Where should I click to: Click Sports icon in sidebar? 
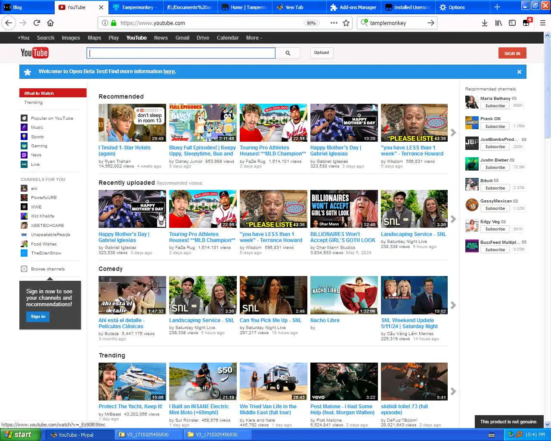24,137
